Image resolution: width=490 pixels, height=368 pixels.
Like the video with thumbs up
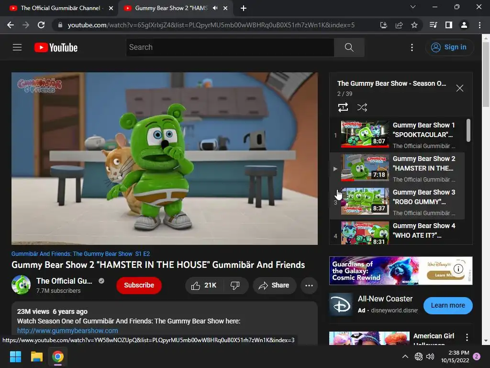204,286
